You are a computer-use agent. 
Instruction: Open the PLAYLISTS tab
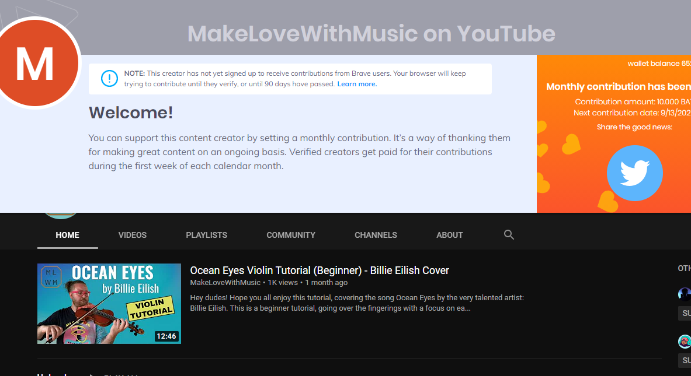tap(207, 236)
